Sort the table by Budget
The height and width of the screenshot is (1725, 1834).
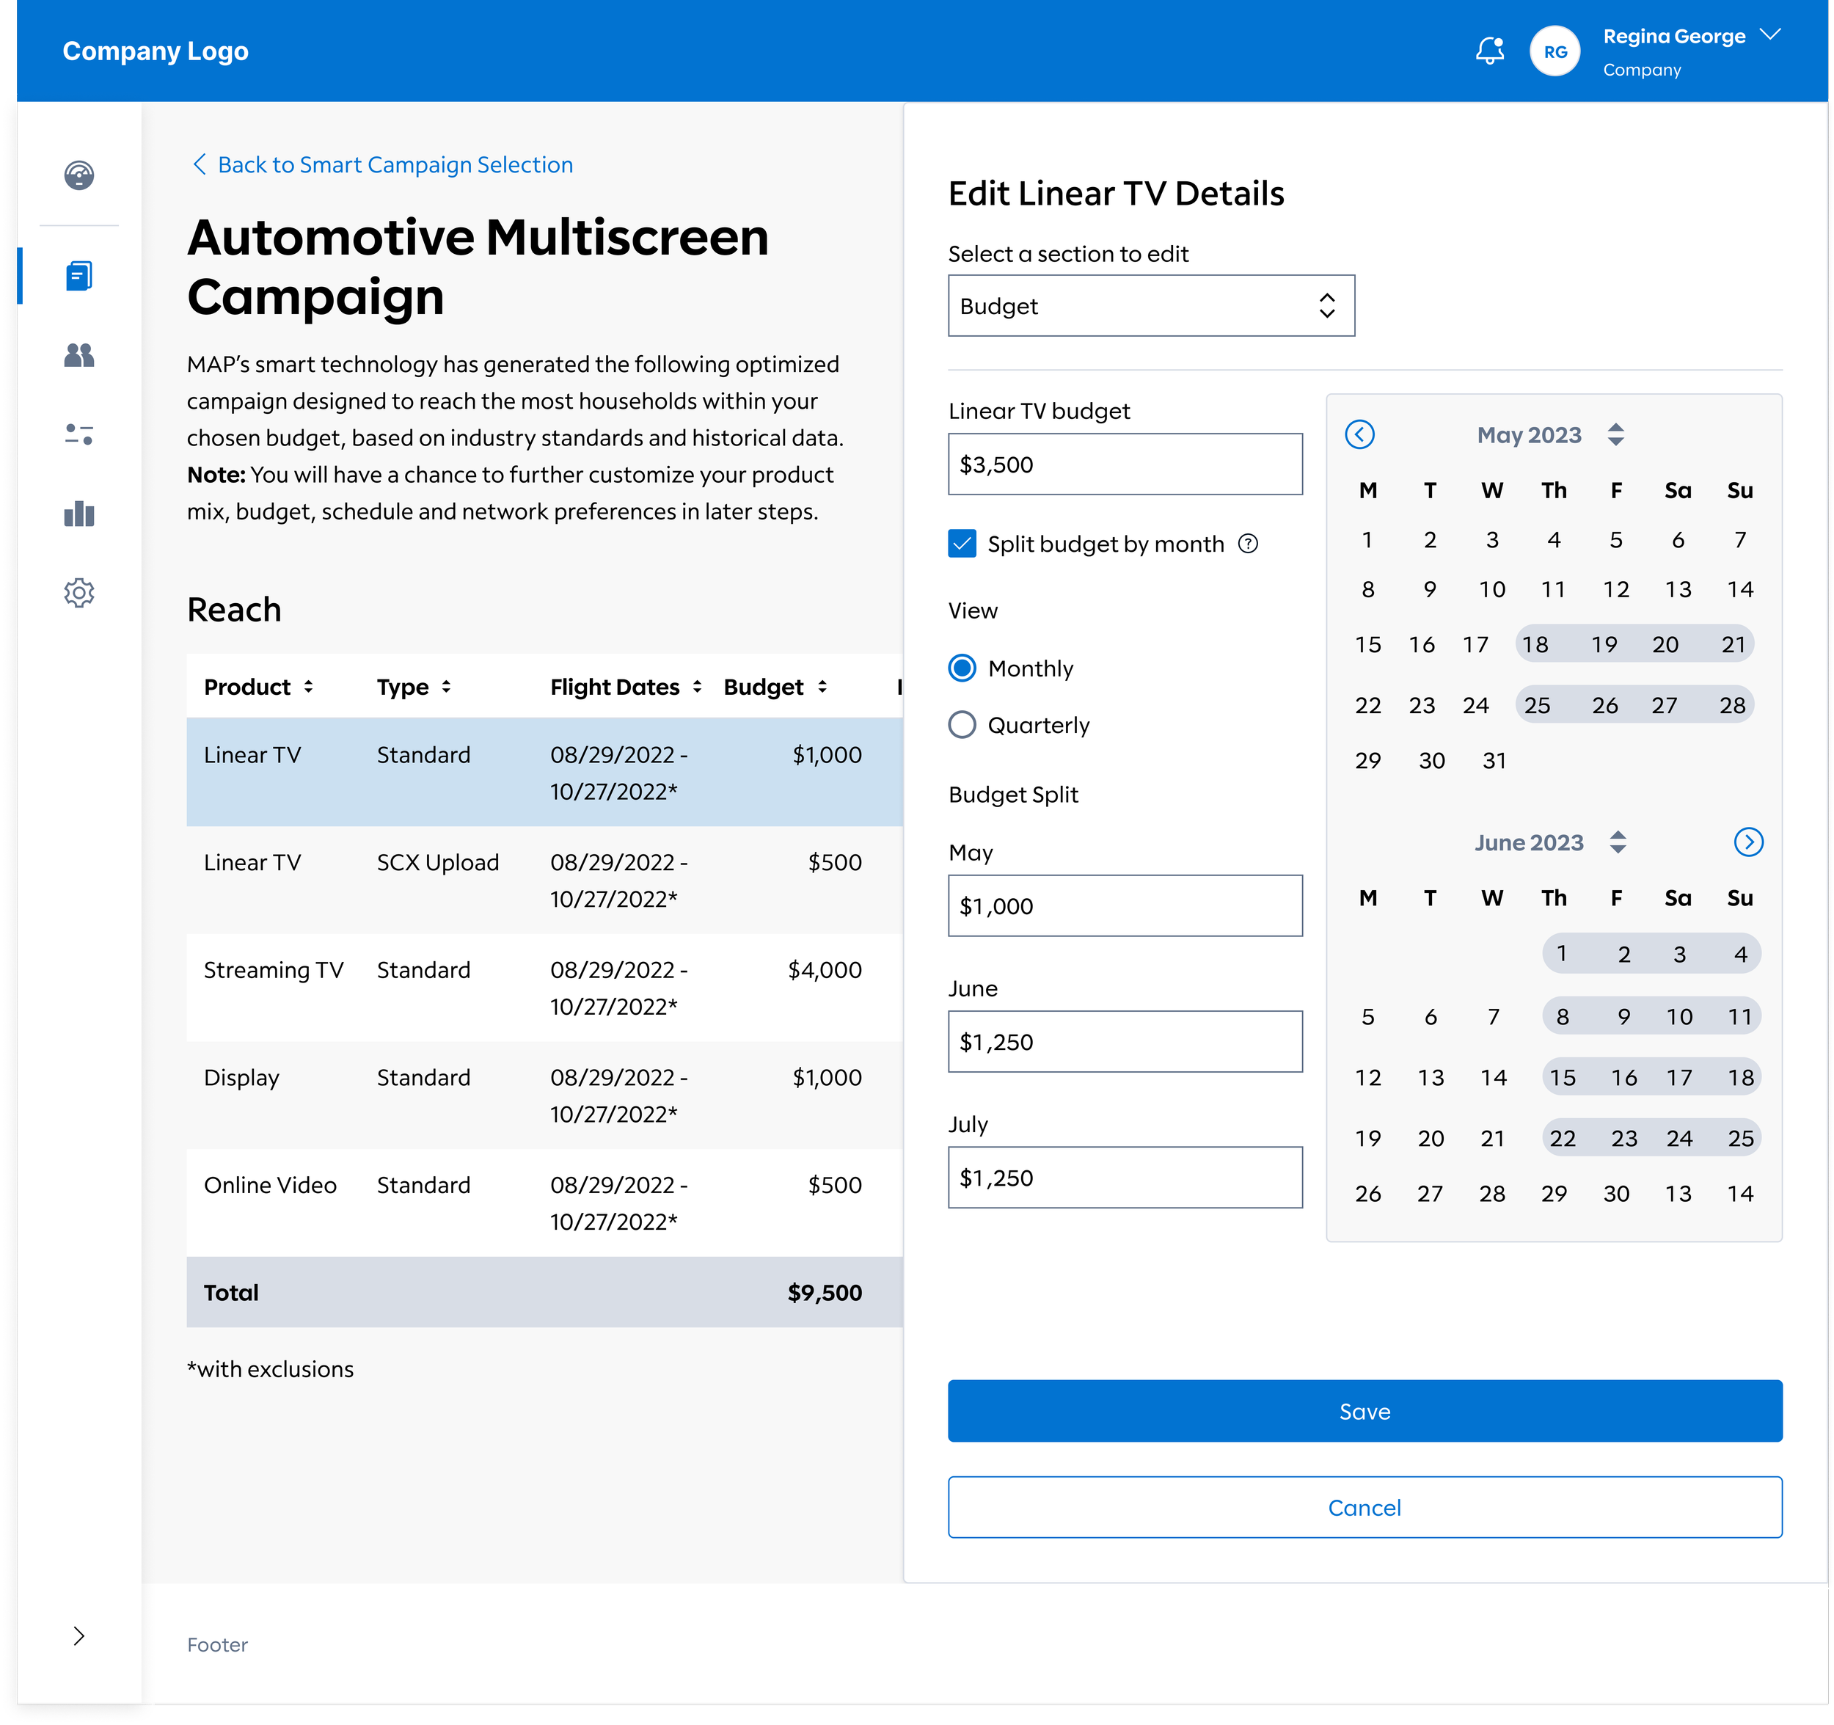(x=821, y=688)
